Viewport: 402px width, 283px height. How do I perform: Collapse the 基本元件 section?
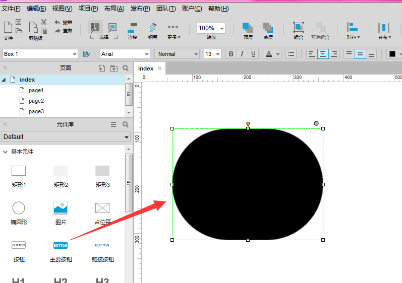tap(5, 152)
